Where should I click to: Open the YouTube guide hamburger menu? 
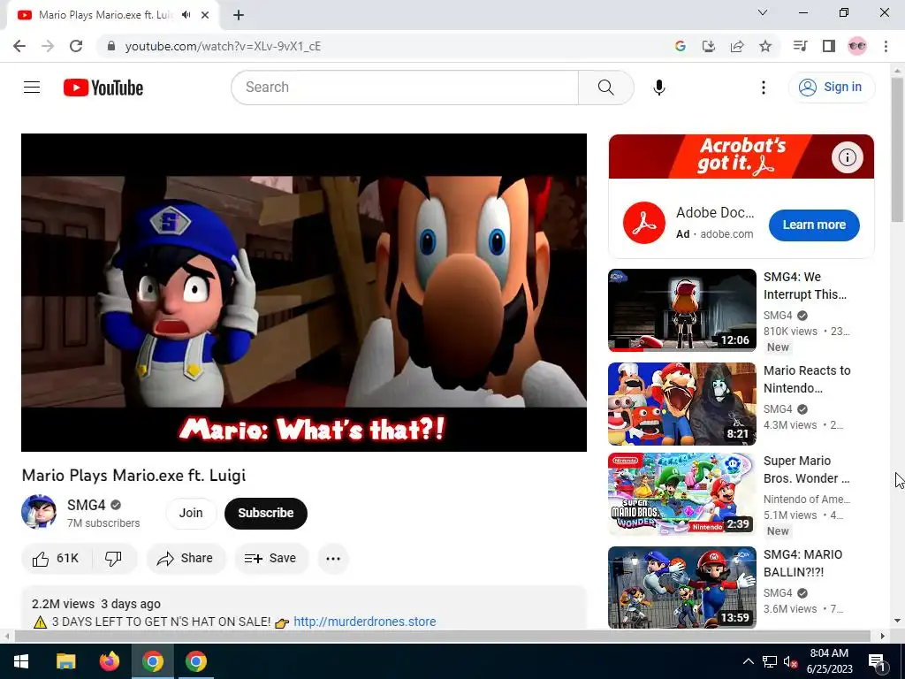[x=32, y=88]
